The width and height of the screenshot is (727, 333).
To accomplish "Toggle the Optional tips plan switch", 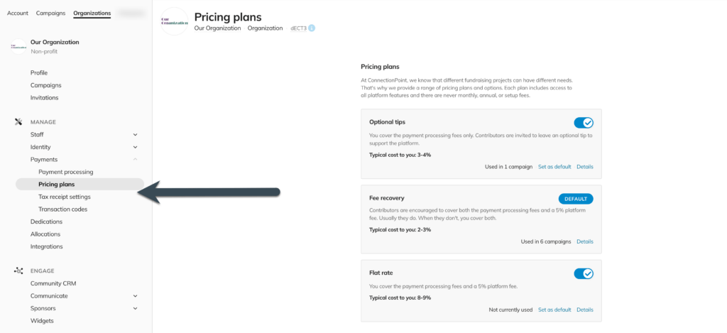I will (584, 123).
